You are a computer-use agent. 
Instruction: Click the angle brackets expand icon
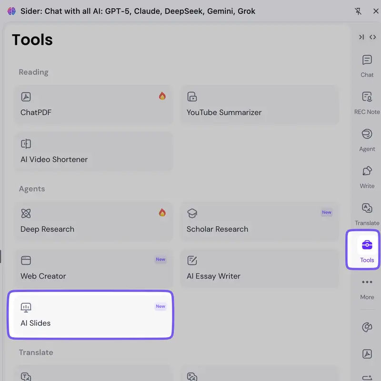pos(372,37)
